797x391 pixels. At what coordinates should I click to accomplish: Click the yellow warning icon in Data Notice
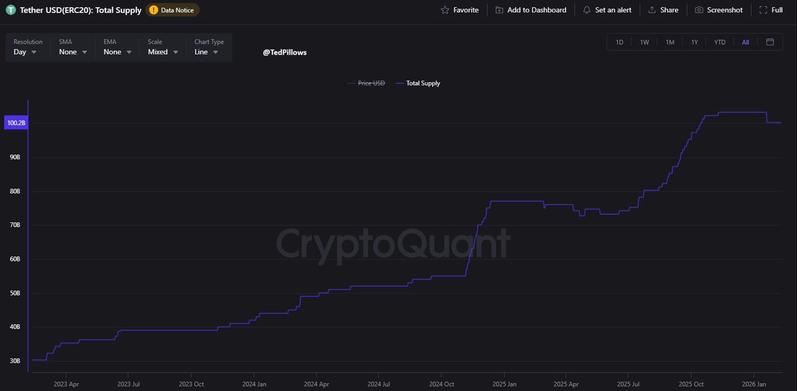pos(153,10)
